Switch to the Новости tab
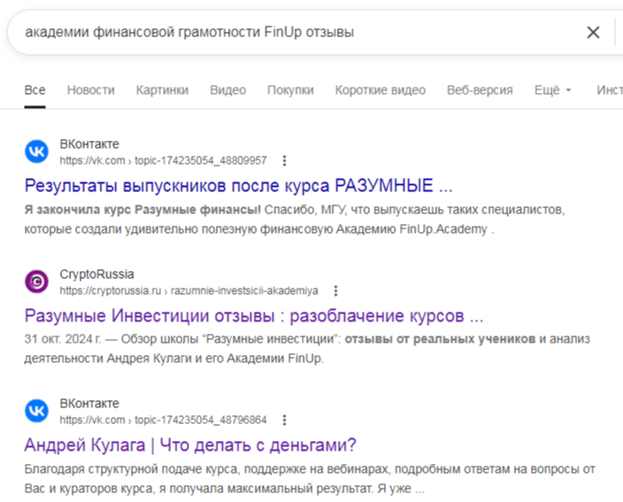 coord(90,90)
